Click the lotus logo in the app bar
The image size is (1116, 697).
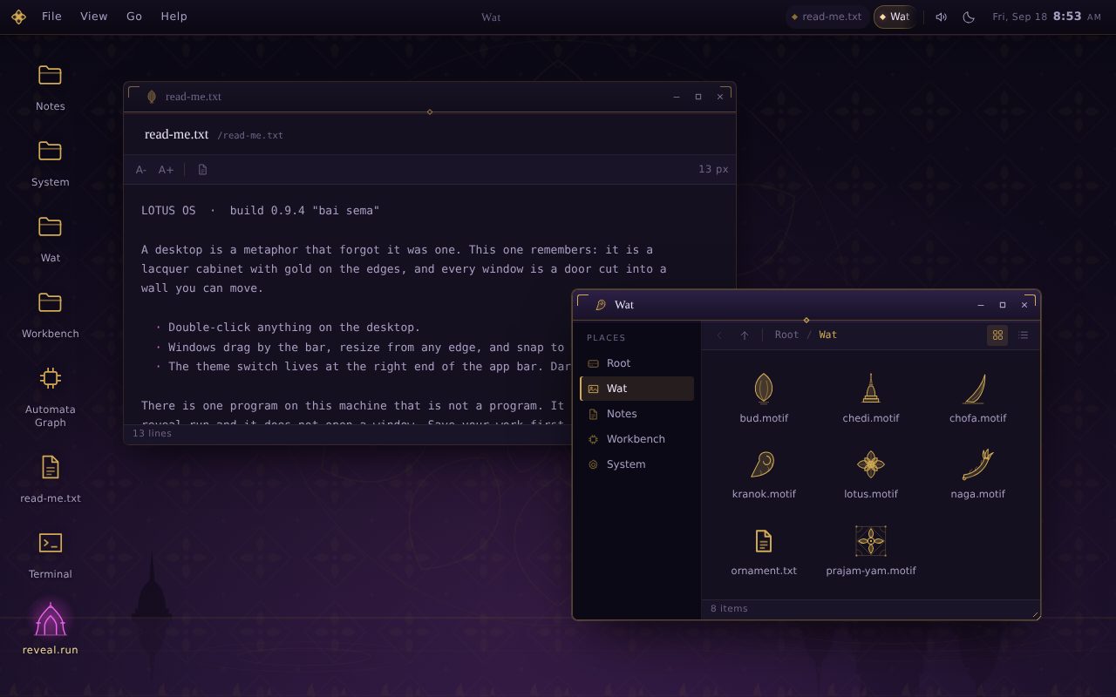pyautogui.click(x=18, y=17)
